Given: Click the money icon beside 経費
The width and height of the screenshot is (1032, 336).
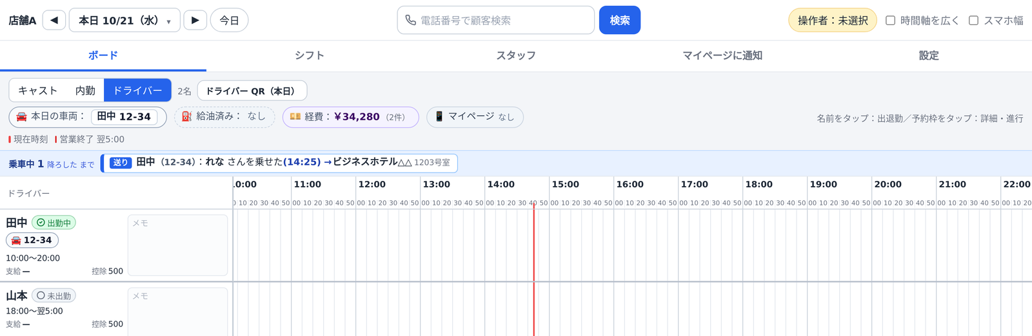Looking at the screenshot, I should 295,117.
